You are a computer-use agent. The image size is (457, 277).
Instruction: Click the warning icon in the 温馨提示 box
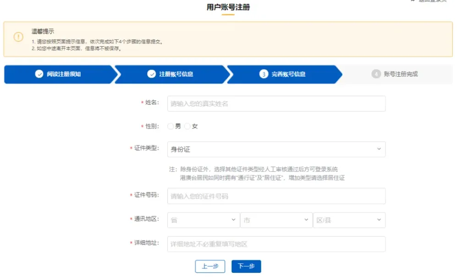click(x=18, y=37)
